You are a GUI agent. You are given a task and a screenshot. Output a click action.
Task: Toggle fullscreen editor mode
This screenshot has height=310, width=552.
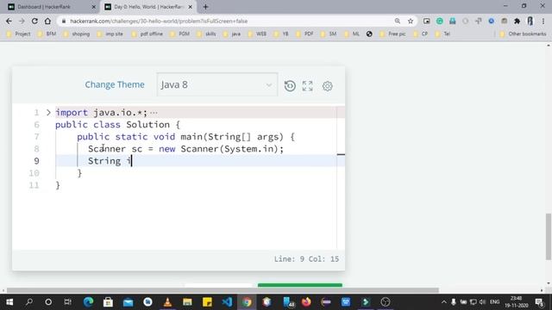[307, 86]
